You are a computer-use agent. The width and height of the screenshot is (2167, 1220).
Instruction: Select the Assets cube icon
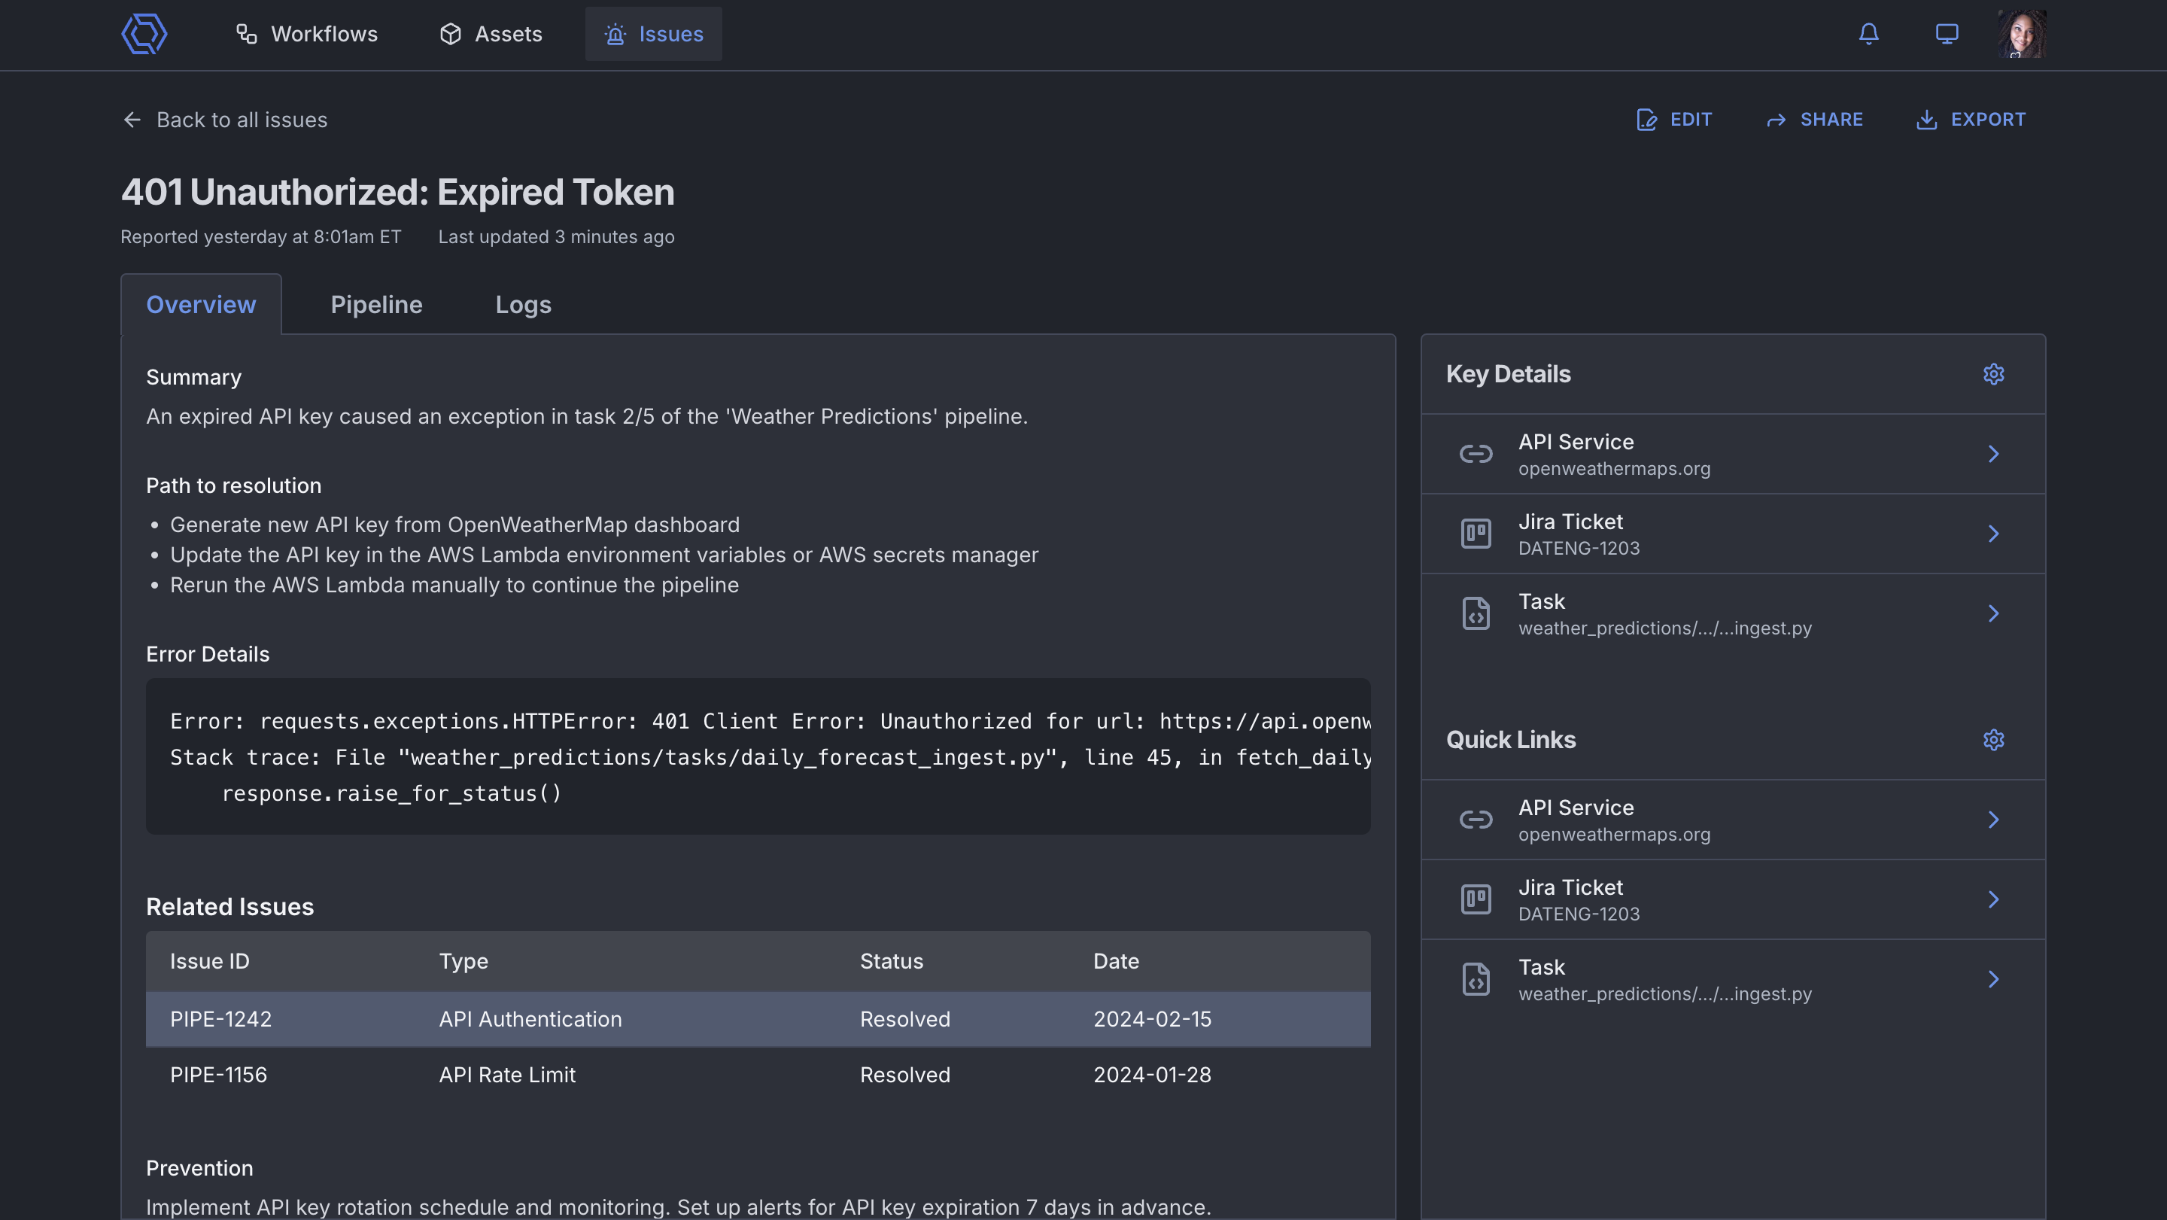[451, 35]
